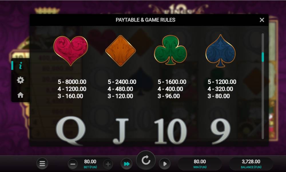286x172 pixels.
Task: Select the green club symbol
Action: pos(170,50)
